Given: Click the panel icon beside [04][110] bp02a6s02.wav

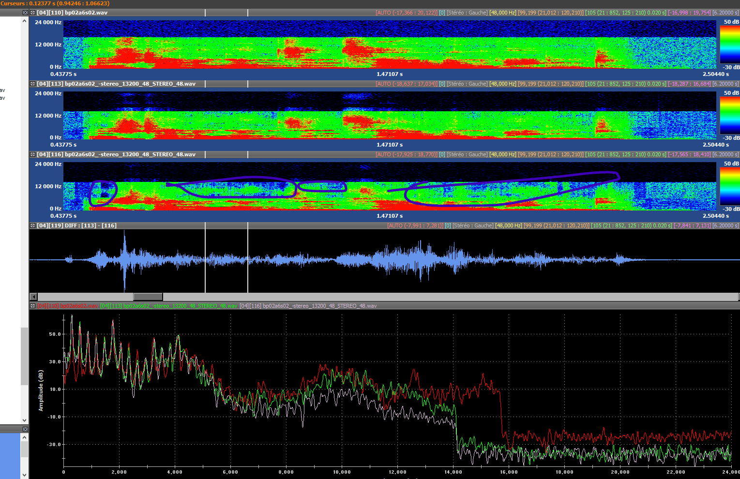Looking at the screenshot, I should (32, 13).
